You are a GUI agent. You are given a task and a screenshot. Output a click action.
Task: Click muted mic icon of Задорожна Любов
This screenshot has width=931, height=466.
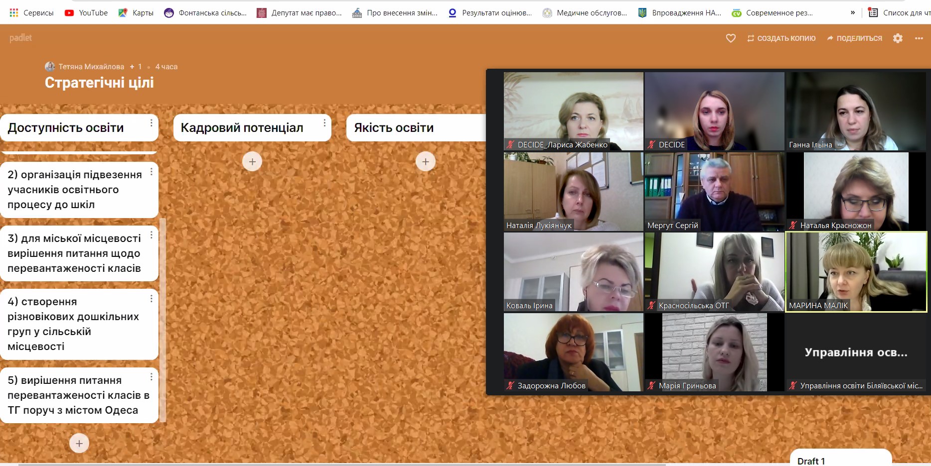coord(510,385)
